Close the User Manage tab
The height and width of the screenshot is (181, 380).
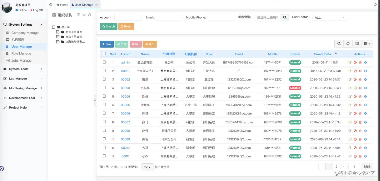pyautogui.click(x=96, y=5)
